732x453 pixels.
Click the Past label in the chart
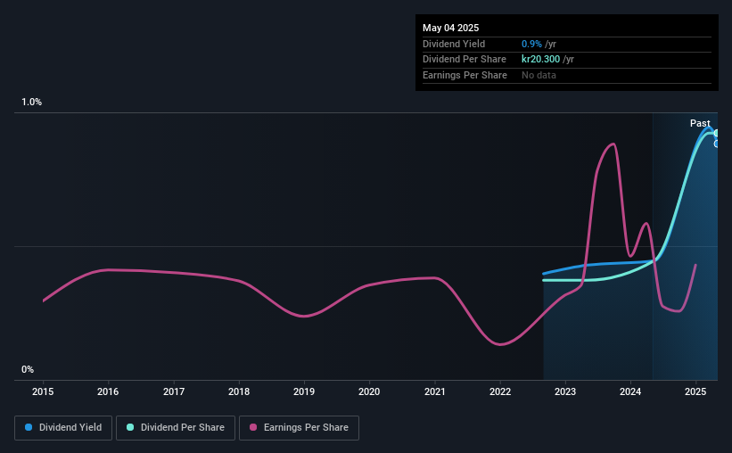pyautogui.click(x=700, y=123)
